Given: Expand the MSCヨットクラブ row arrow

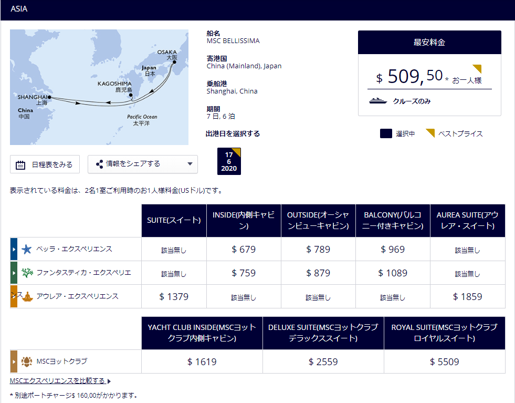Looking at the screenshot, I should (x=14, y=361).
